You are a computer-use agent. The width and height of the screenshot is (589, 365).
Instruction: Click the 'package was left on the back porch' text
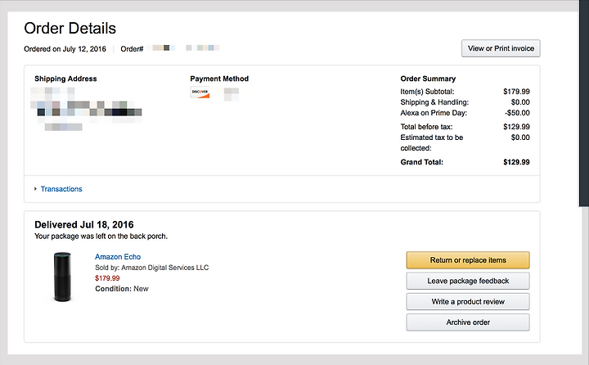(x=109, y=236)
